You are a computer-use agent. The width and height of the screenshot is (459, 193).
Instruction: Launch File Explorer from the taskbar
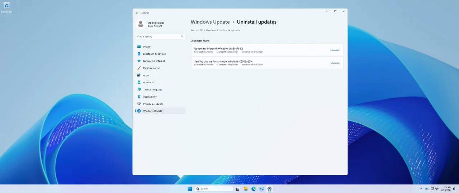246,189
